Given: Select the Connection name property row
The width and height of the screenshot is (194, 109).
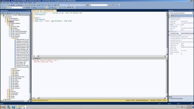Looking at the screenshot, I should coord(181,33).
